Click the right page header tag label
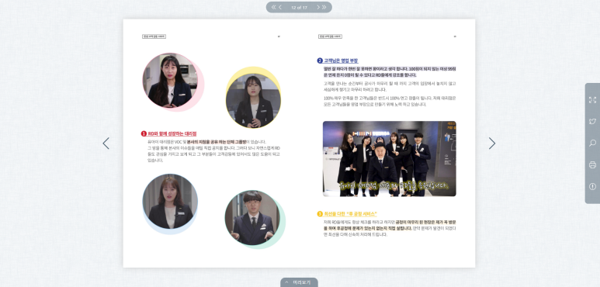 pyautogui.click(x=330, y=36)
